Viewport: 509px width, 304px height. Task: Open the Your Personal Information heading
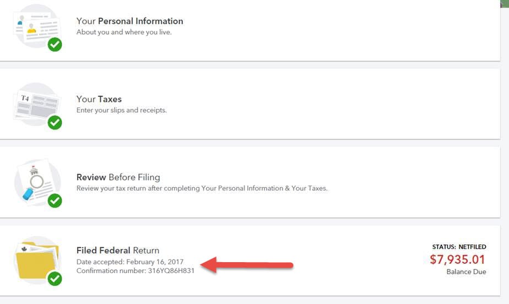[x=129, y=21]
